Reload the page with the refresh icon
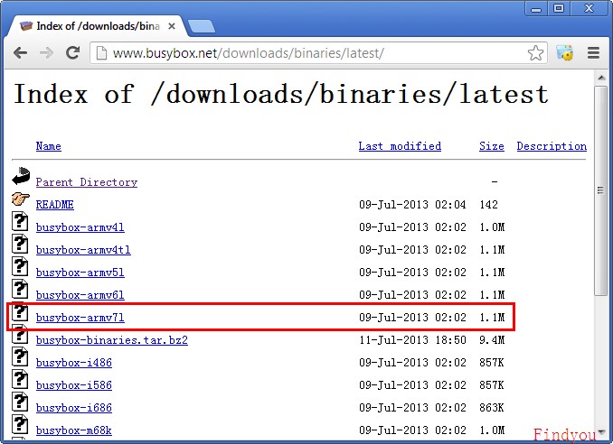Viewport: 613px width, 444px height. click(x=72, y=52)
